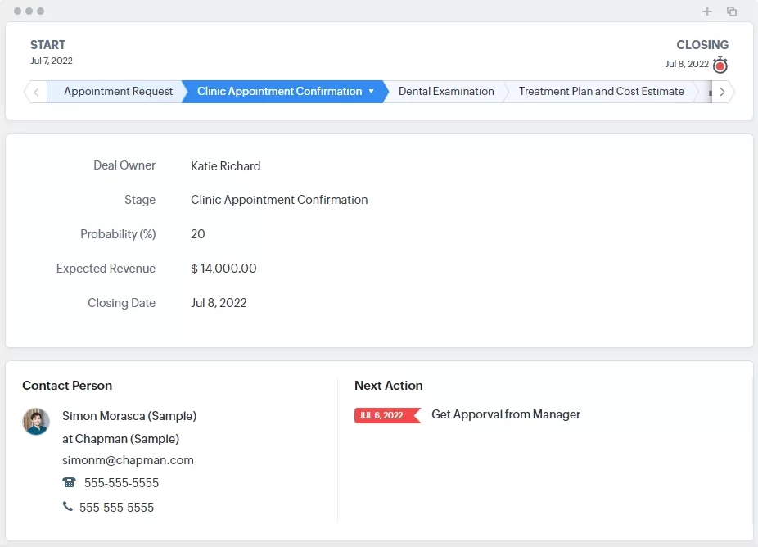The width and height of the screenshot is (758, 547).
Task: Click the duplicate window icon
Action: (732, 11)
